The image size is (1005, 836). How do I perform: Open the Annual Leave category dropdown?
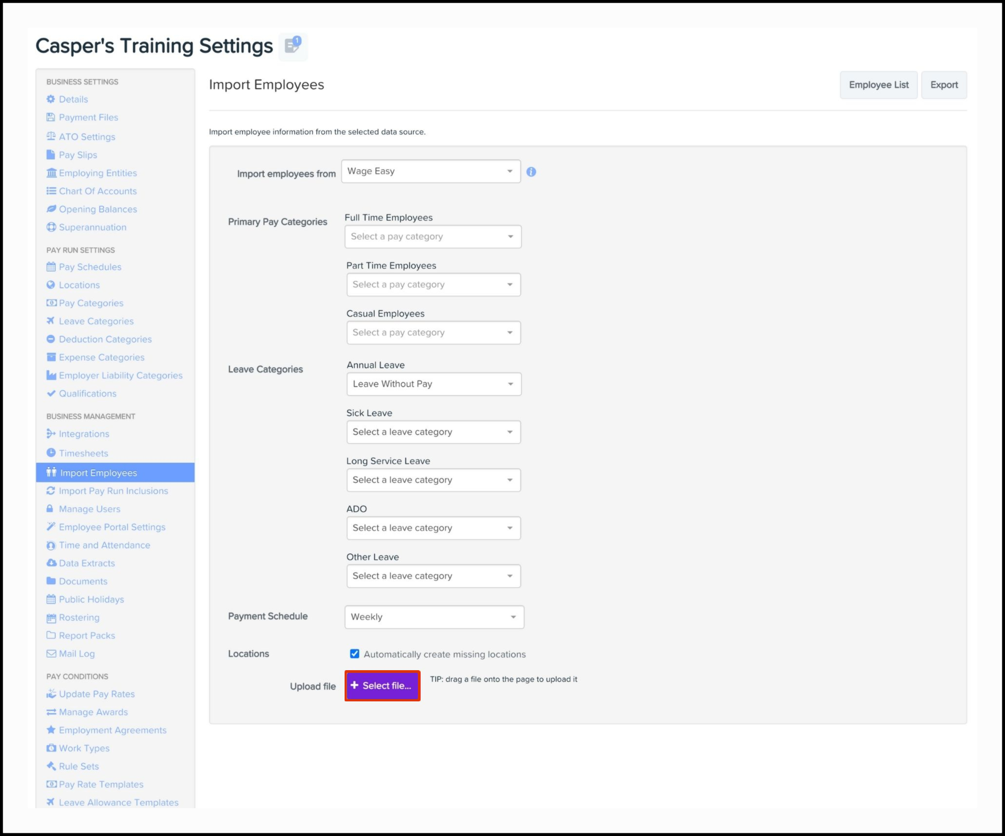pos(433,384)
